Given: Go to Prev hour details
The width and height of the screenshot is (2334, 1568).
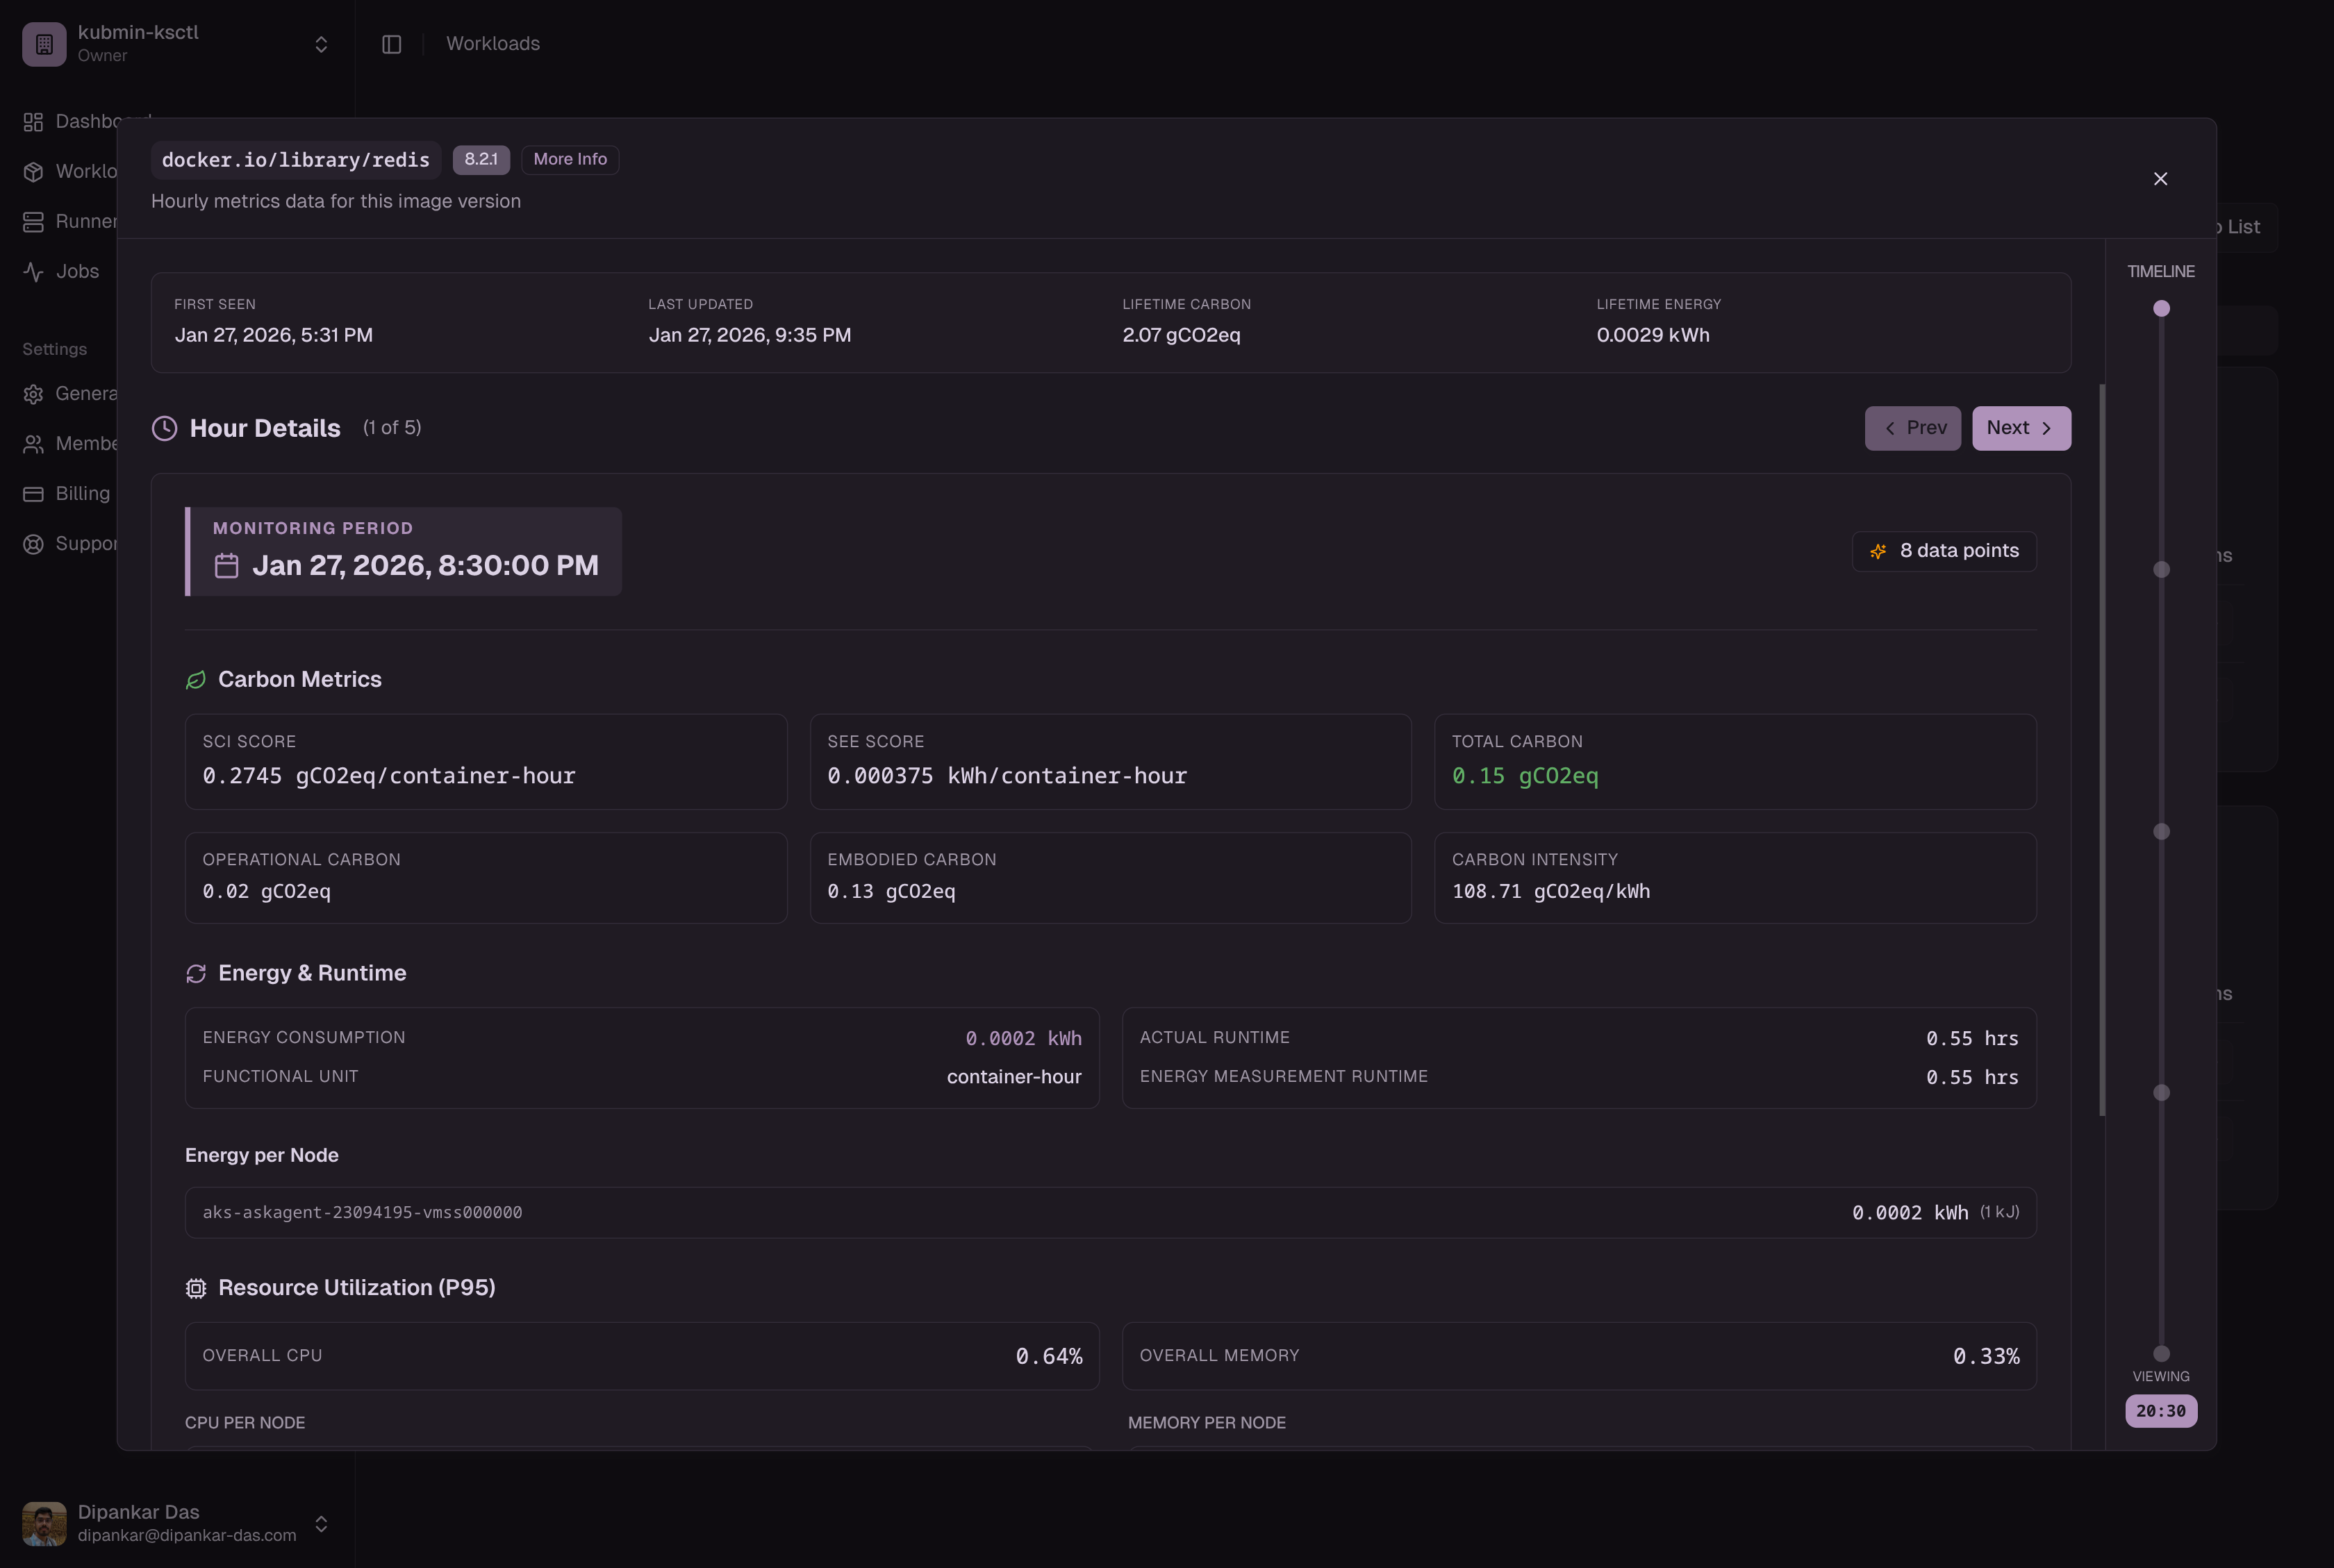Looking at the screenshot, I should click(x=1912, y=428).
